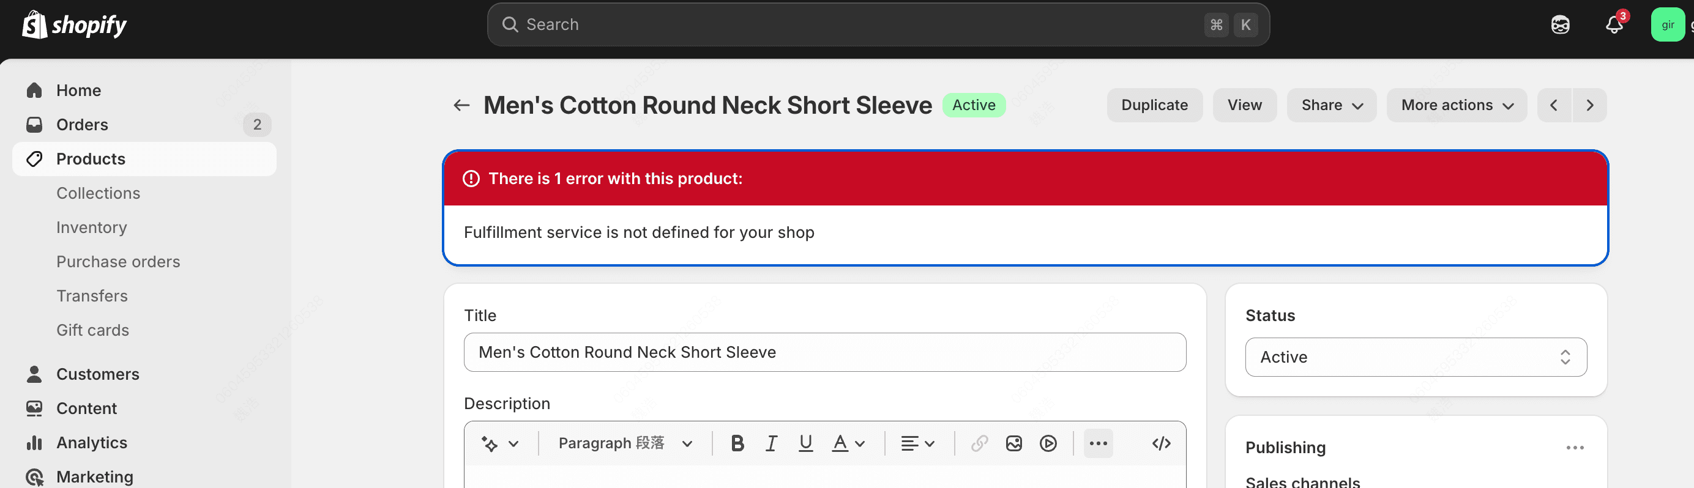Apply underline formatting
The height and width of the screenshot is (488, 1694).
point(805,444)
